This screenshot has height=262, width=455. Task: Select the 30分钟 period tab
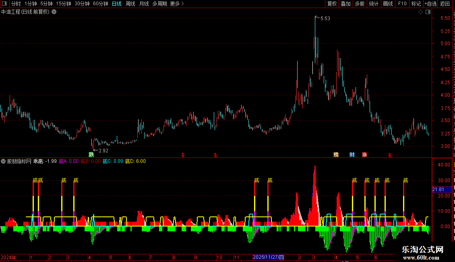pyautogui.click(x=82, y=4)
